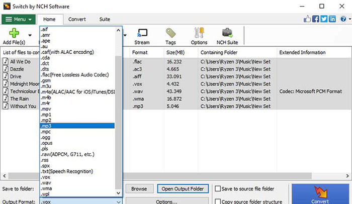The image size is (352, 204).
Task: Click the Add File(s) green plus icon
Action: (x=14, y=33)
